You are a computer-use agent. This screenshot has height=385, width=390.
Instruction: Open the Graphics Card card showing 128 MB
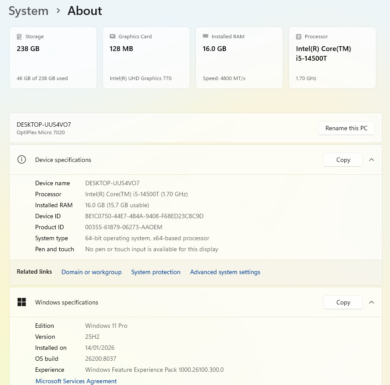click(146, 58)
